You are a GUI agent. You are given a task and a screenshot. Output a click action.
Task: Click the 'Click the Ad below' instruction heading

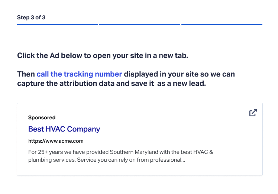pos(103,55)
